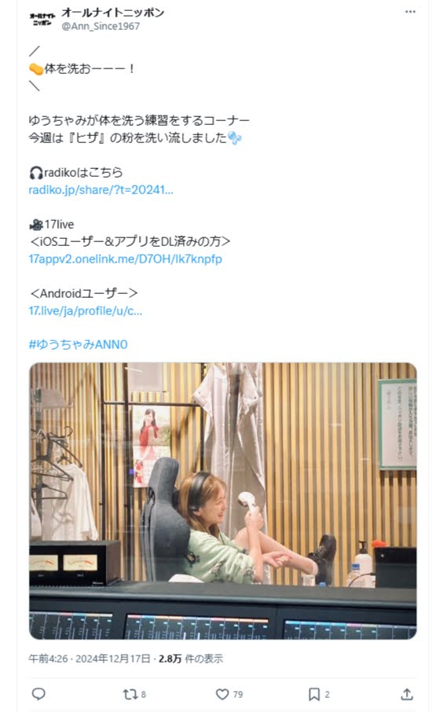Follow the 17.live/ja/profile link
This screenshot has width=443, height=712.
(x=86, y=310)
